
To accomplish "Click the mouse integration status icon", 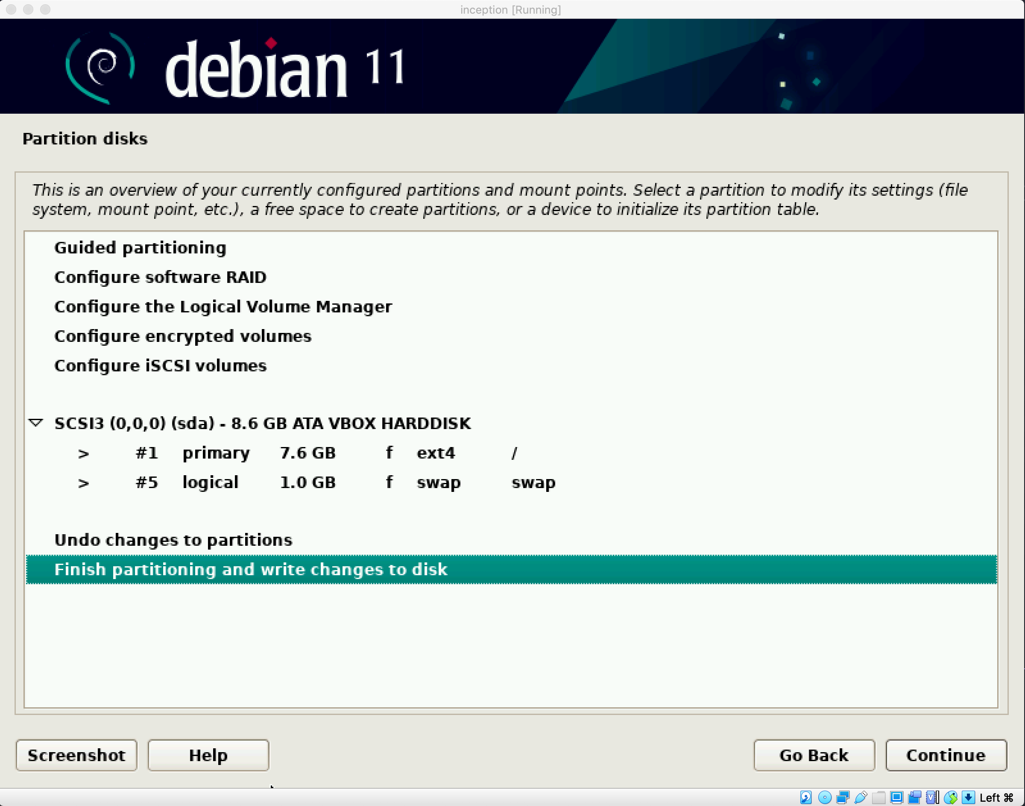I will [x=951, y=797].
